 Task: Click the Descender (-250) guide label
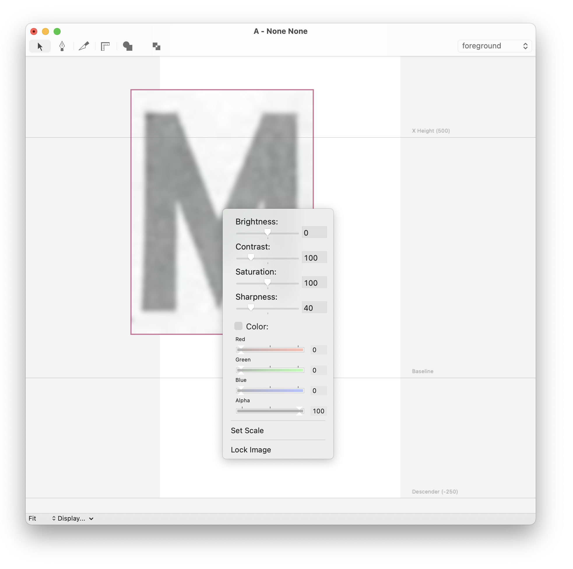pos(435,492)
